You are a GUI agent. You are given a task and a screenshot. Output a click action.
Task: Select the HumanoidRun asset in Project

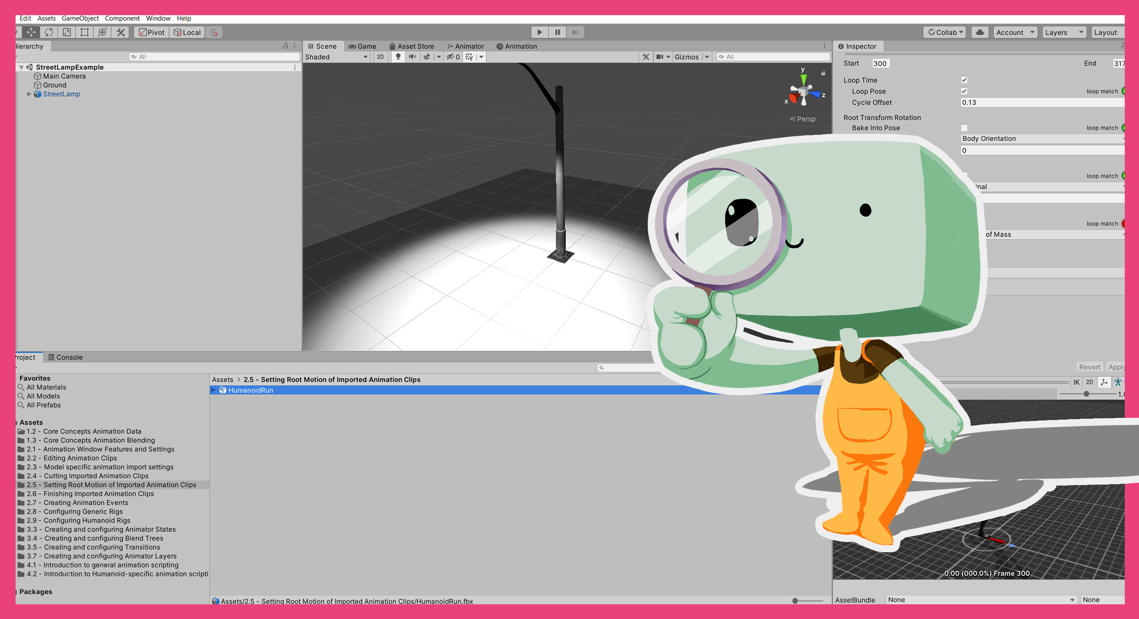pyautogui.click(x=250, y=390)
